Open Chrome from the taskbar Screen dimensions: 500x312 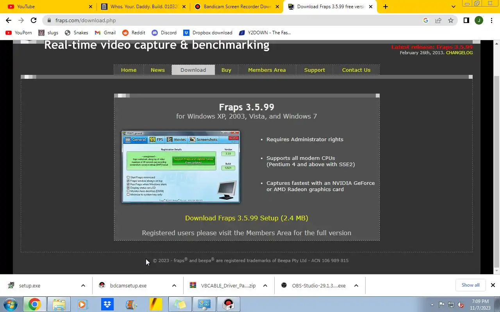point(34,304)
